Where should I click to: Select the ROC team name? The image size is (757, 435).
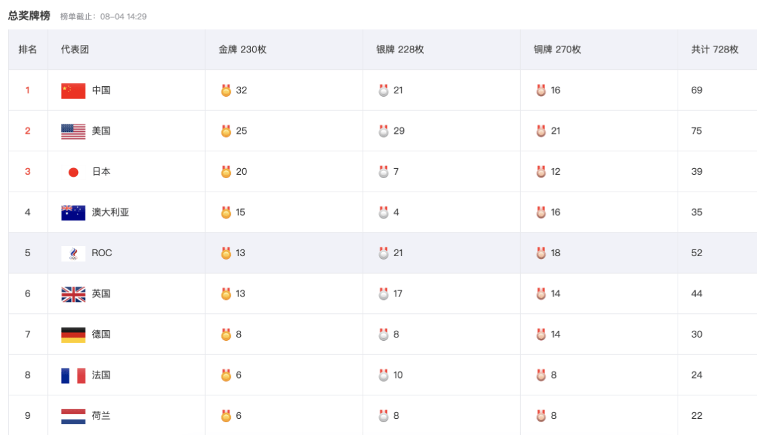pos(102,253)
